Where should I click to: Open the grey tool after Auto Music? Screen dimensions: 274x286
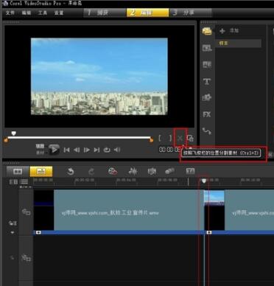[x=169, y=171]
